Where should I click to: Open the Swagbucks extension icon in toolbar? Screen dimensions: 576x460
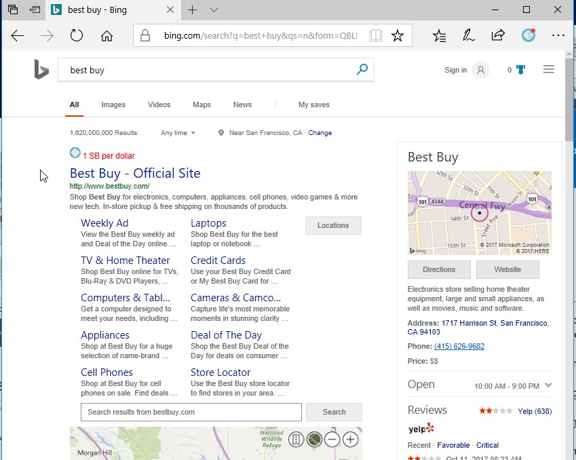tap(529, 35)
